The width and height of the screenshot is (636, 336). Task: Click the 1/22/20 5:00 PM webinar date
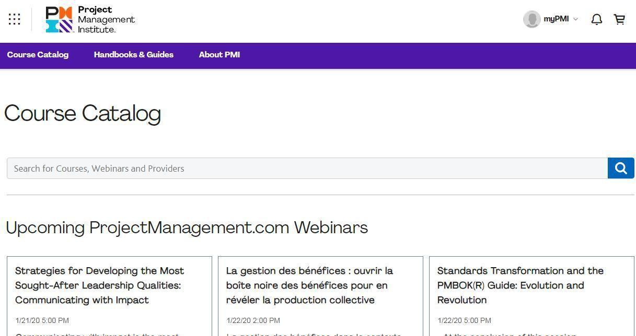point(464,320)
